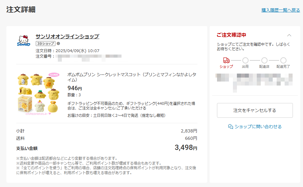Click the total payment 3,498円
The height and width of the screenshot is (187, 303).
point(186,148)
